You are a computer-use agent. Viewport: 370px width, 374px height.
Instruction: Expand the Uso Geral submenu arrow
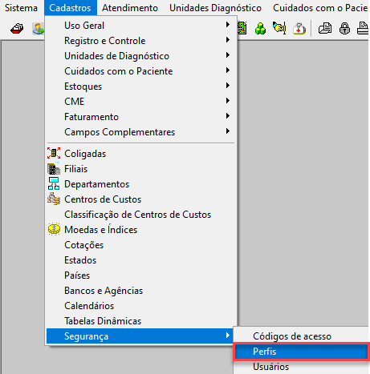(228, 25)
